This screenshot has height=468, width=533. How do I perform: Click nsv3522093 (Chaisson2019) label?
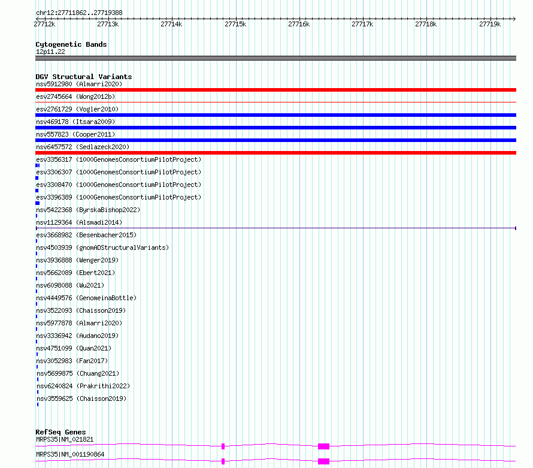point(81,310)
